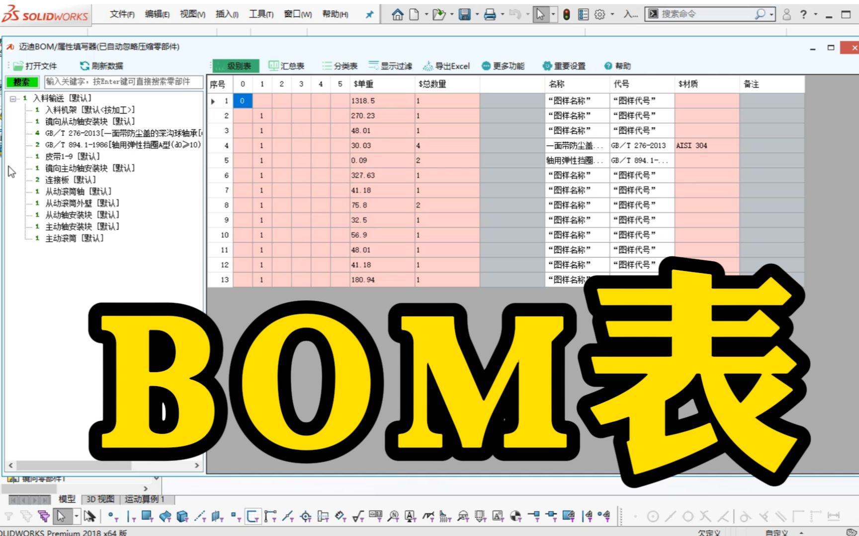Open the Open-file dropdown arrow
The image size is (859, 536).
coord(451,14)
